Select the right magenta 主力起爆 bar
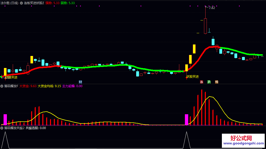 [186, 120]
